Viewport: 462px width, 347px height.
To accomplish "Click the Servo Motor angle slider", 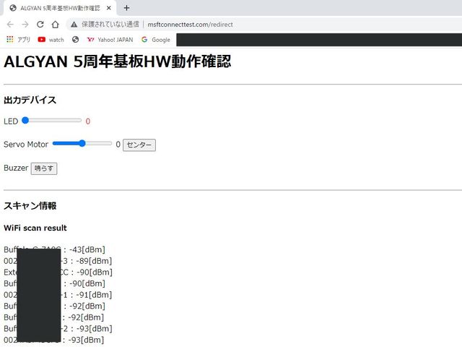I will (82, 144).
